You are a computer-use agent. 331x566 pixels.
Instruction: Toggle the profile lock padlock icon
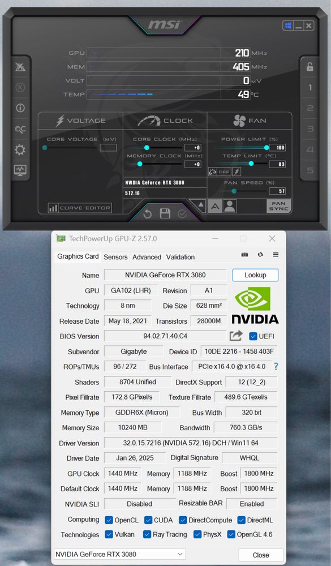click(309, 67)
